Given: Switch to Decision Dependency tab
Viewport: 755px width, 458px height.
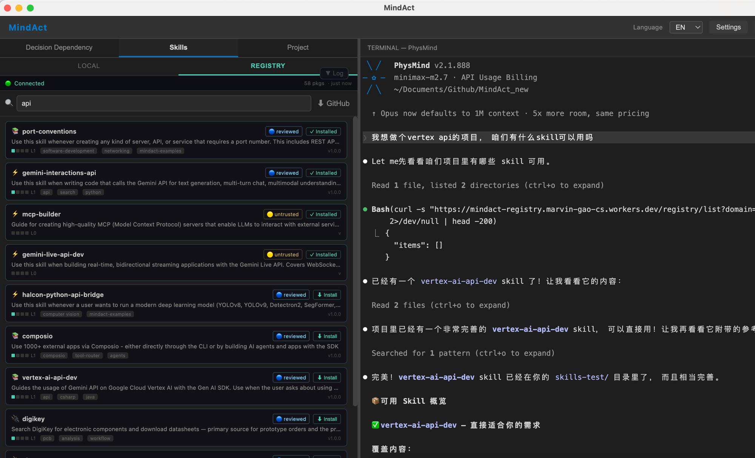Looking at the screenshot, I should (59, 48).
